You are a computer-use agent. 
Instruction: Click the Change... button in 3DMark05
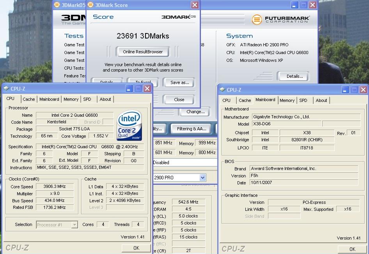[195, 112]
